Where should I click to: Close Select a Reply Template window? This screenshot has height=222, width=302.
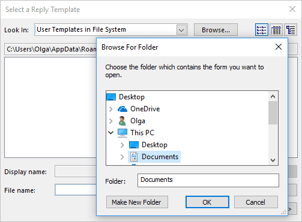pyautogui.click(x=292, y=9)
